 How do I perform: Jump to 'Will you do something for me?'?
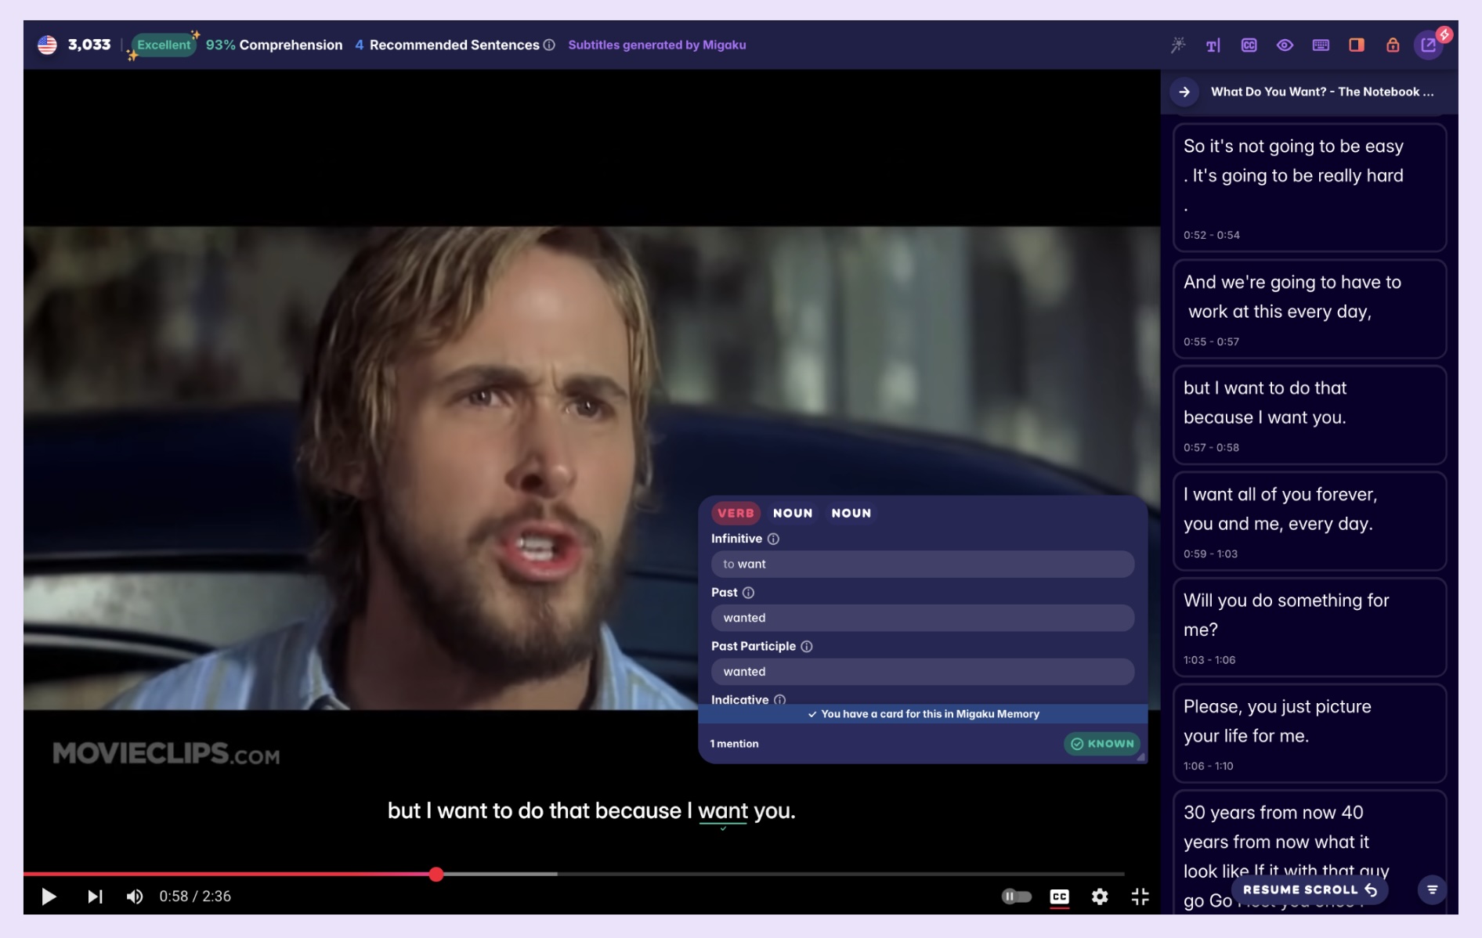(1309, 628)
